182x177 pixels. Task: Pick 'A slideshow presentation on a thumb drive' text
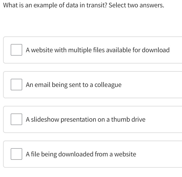86,120
